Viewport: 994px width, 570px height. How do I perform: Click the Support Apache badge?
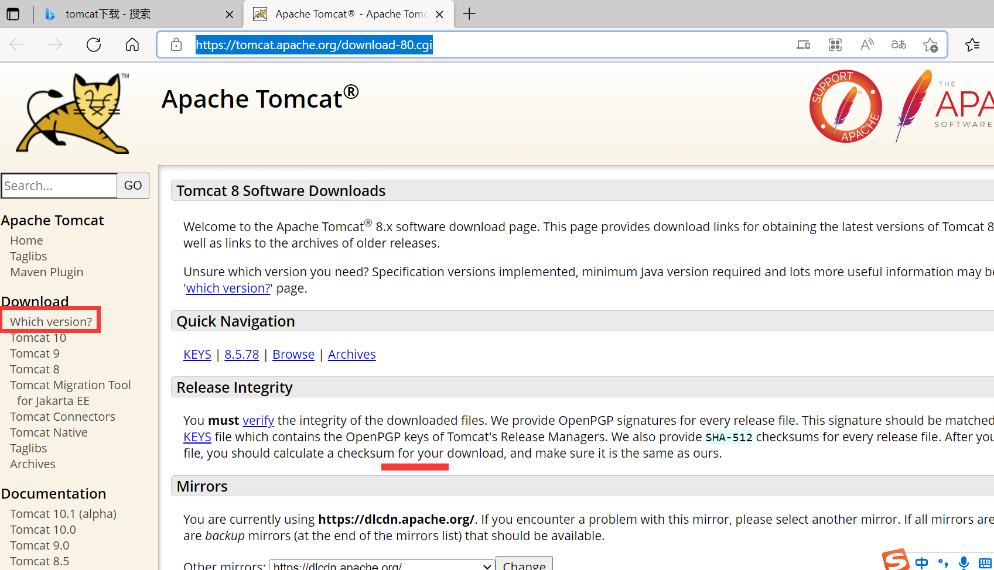click(846, 106)
